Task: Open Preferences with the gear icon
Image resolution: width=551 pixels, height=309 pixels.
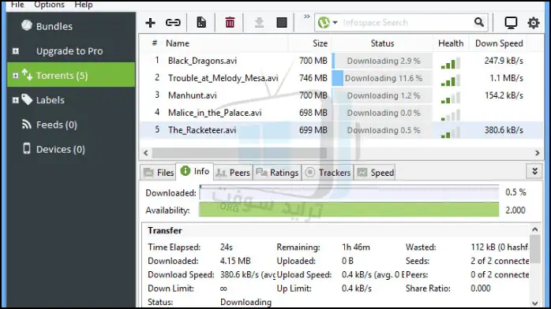Action: click(x=534, y=23)
